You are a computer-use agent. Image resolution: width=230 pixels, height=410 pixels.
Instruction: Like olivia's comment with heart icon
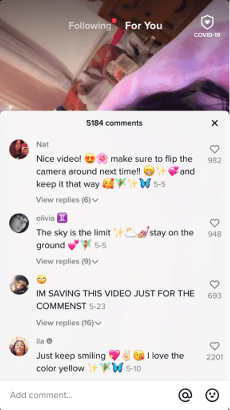click(214, 223)
